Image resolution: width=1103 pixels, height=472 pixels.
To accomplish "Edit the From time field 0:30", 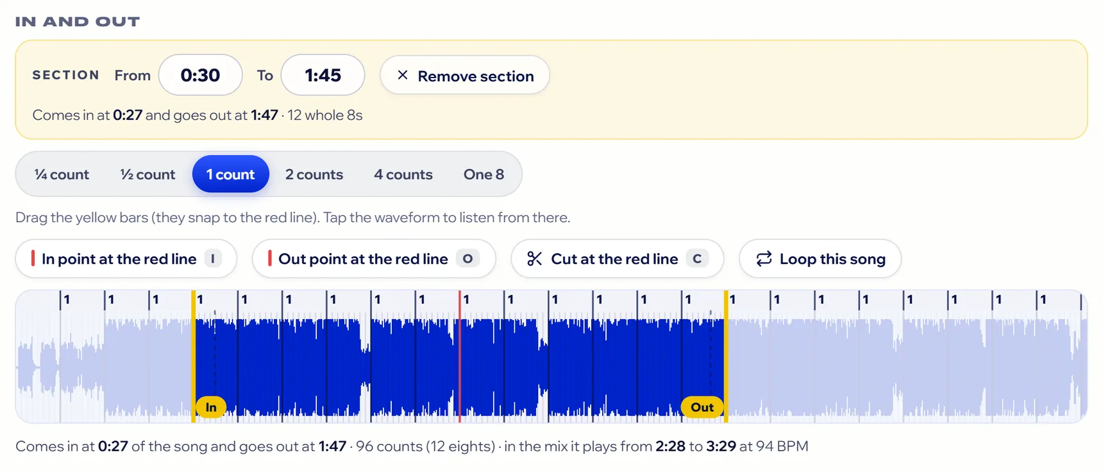I will point(201,75).
